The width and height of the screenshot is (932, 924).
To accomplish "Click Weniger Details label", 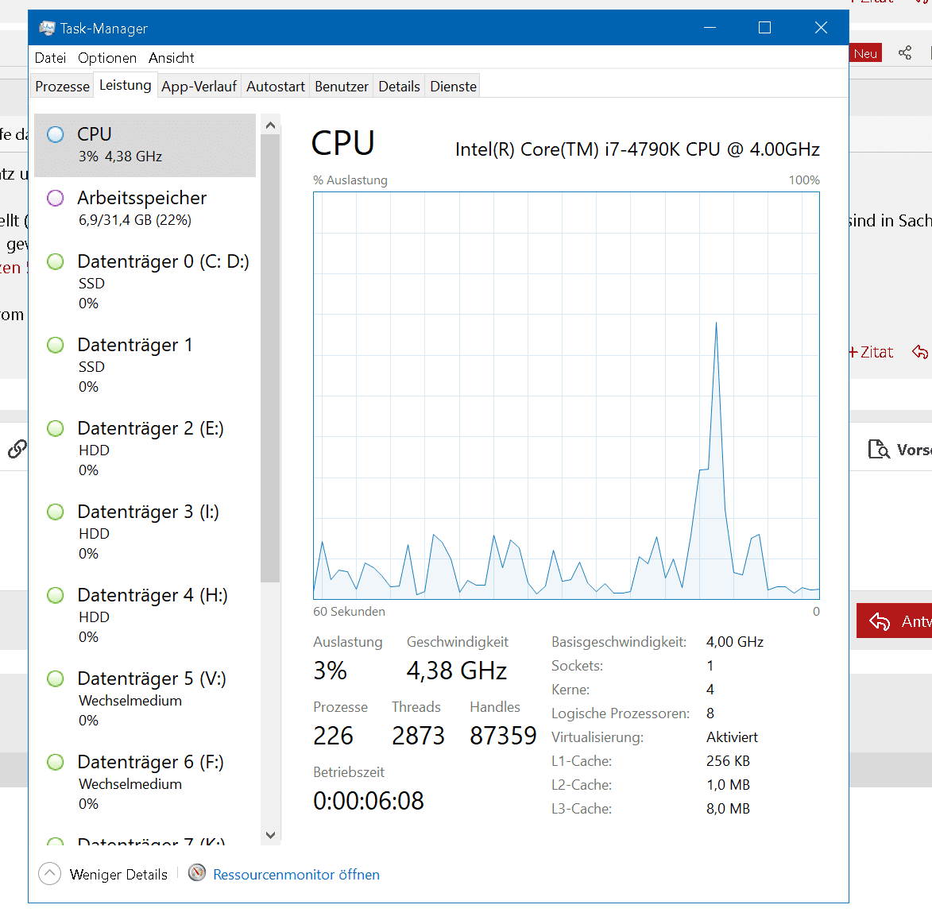I will click(x=118, y=875).
